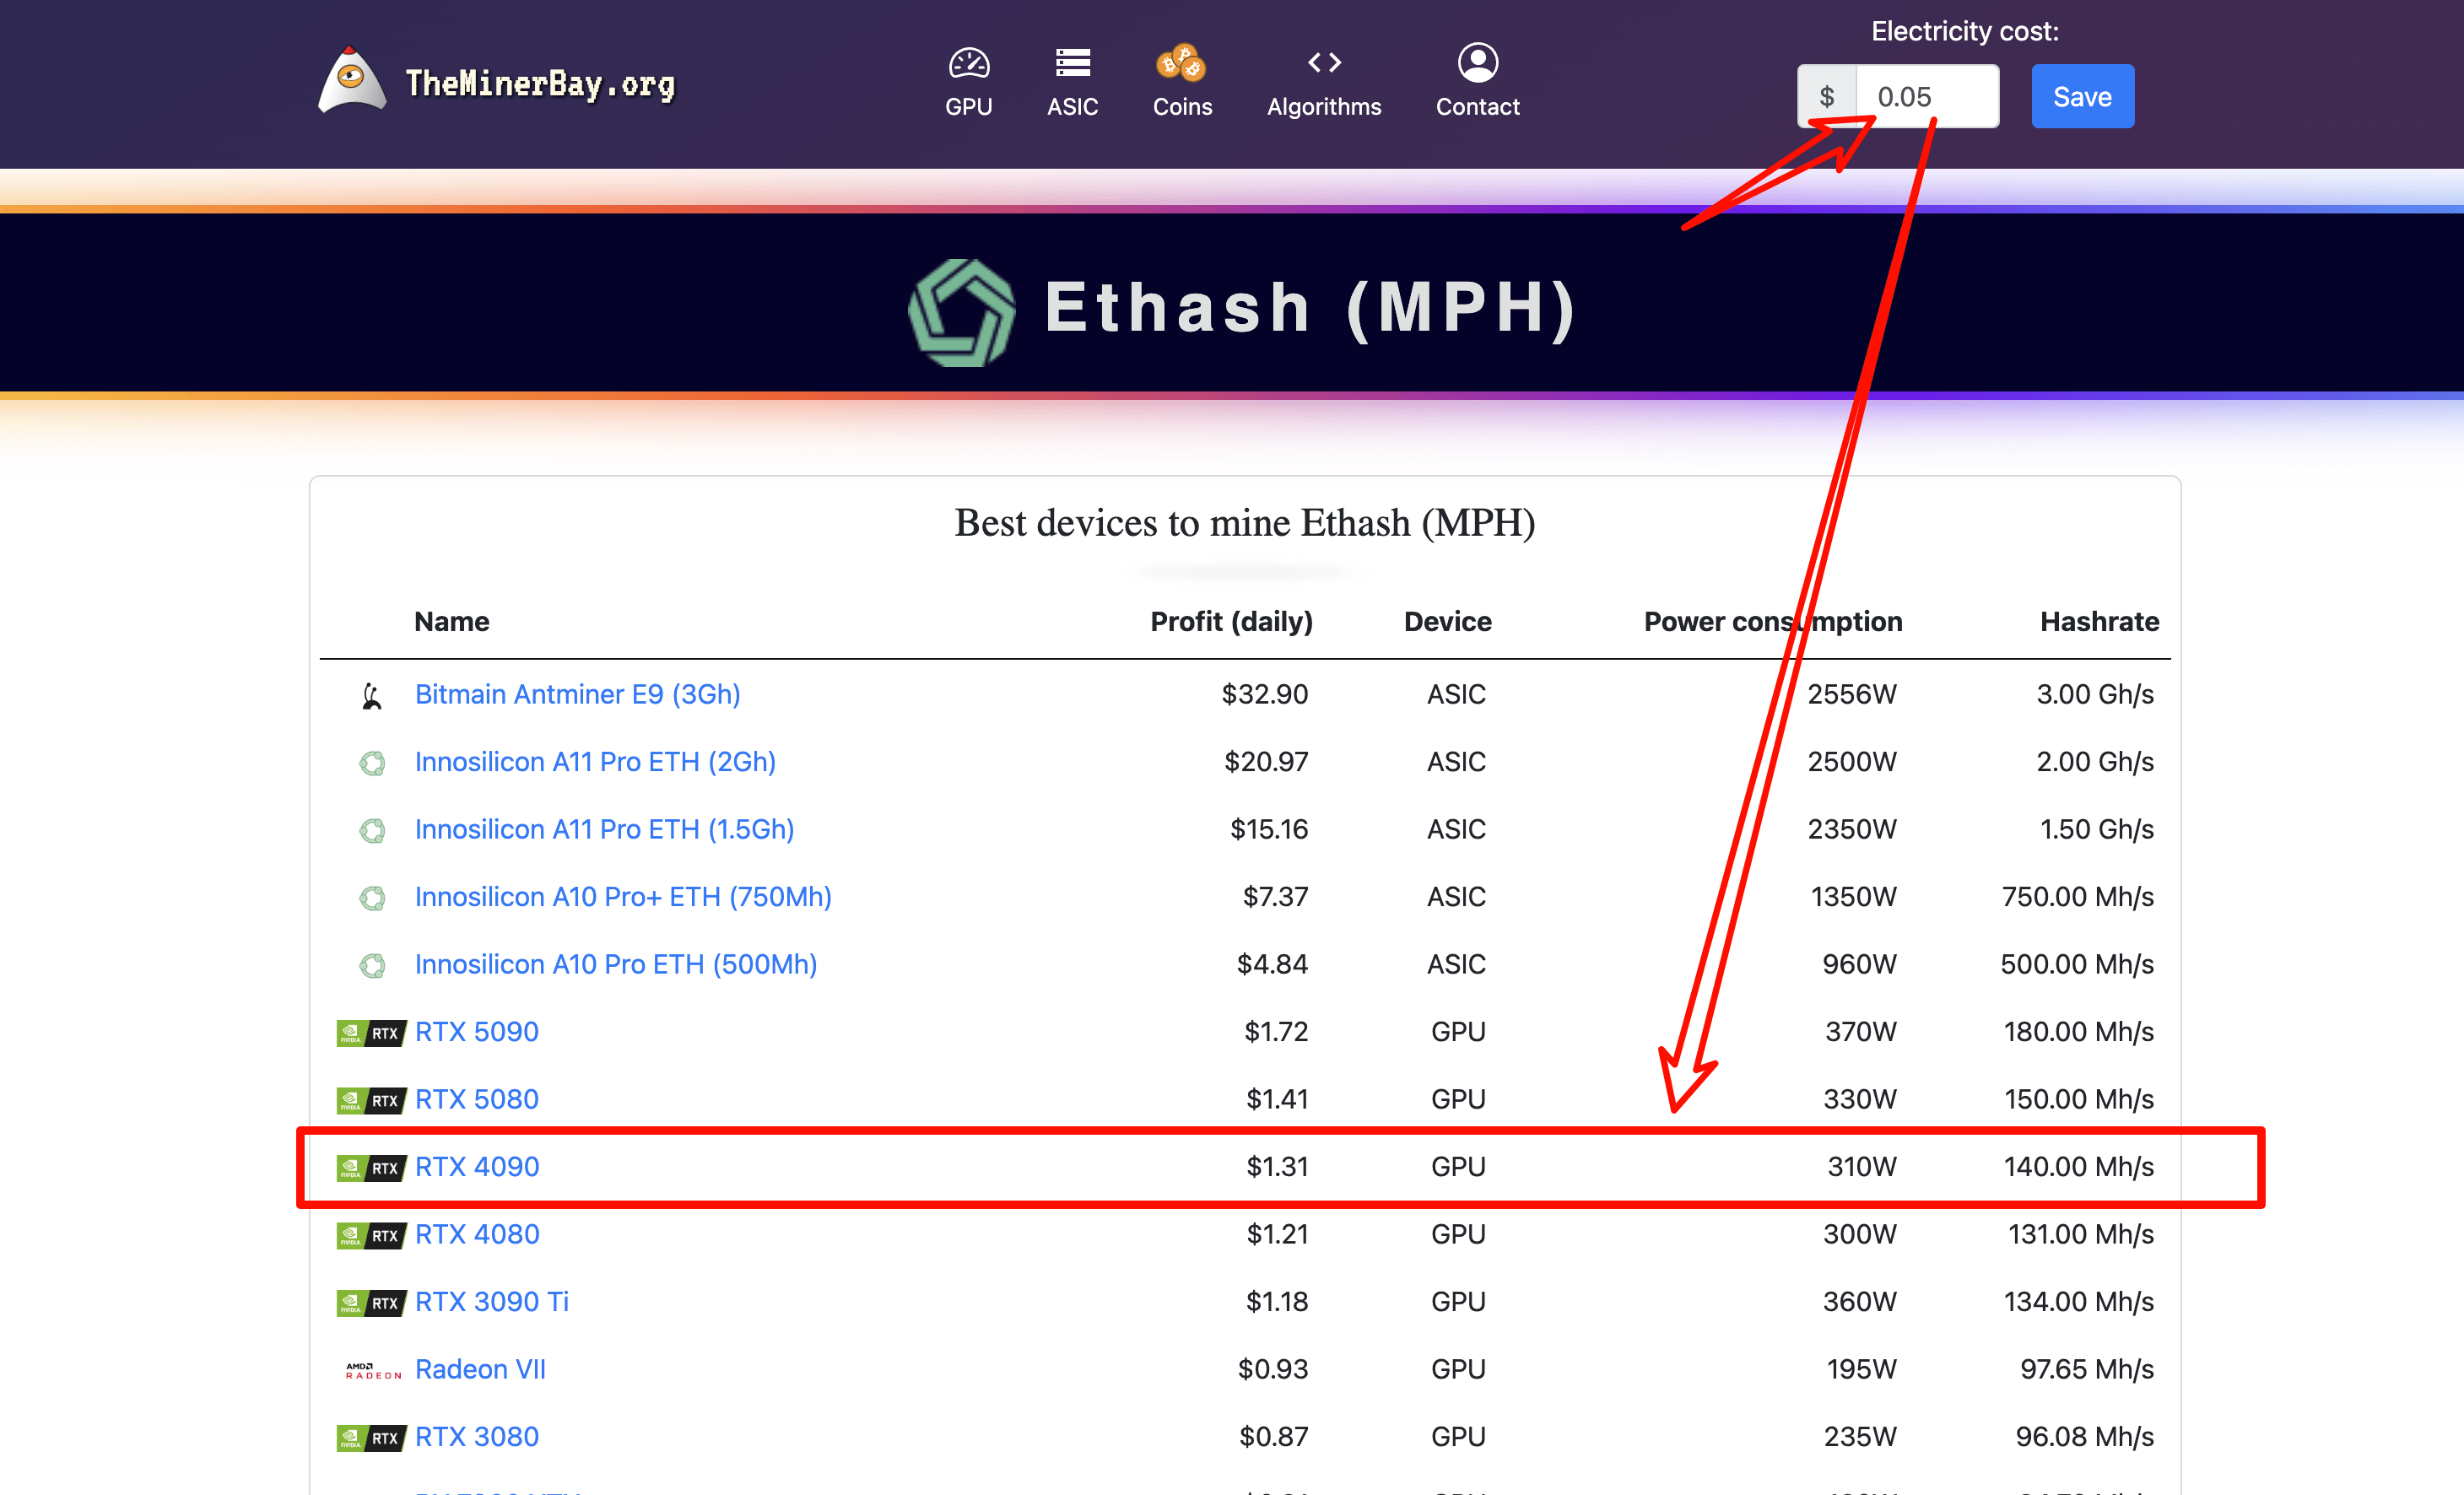Click the 195W power value for Radeon VII
This screenshot has height=1495, width=2464.
pos(1861,1369)
